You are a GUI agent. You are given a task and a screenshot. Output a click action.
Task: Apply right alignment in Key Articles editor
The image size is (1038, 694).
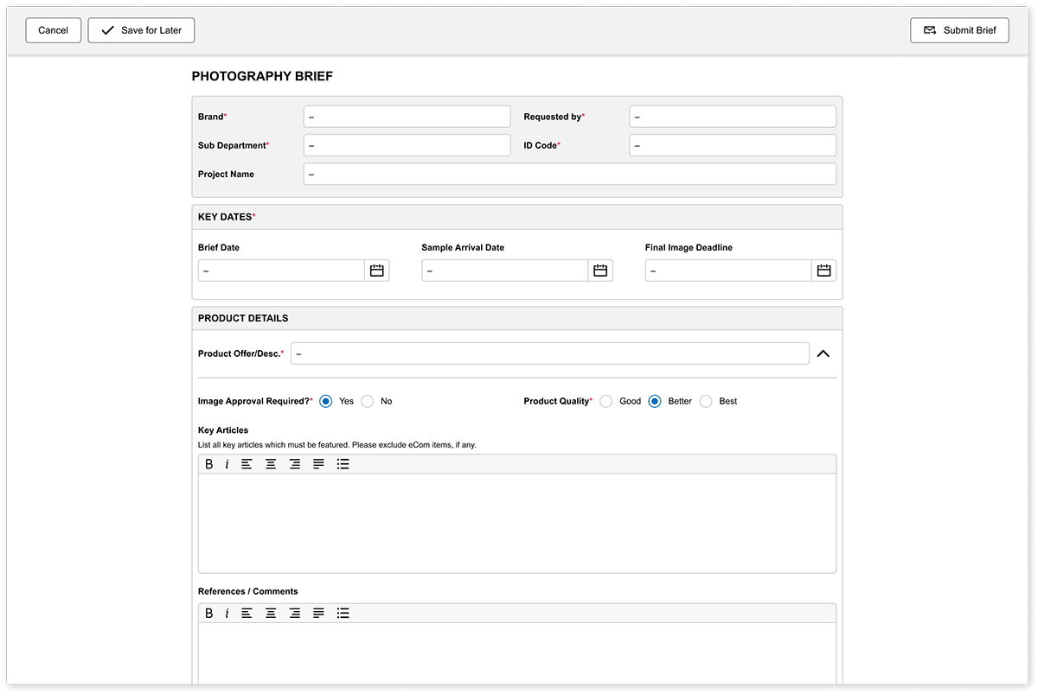[294, 464]
